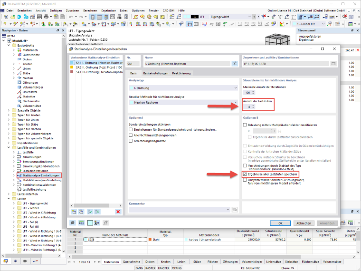Click the new settings icon in dialog list toolbar
This screenshot has height=271, width=361.
click(x=74, y=212)
